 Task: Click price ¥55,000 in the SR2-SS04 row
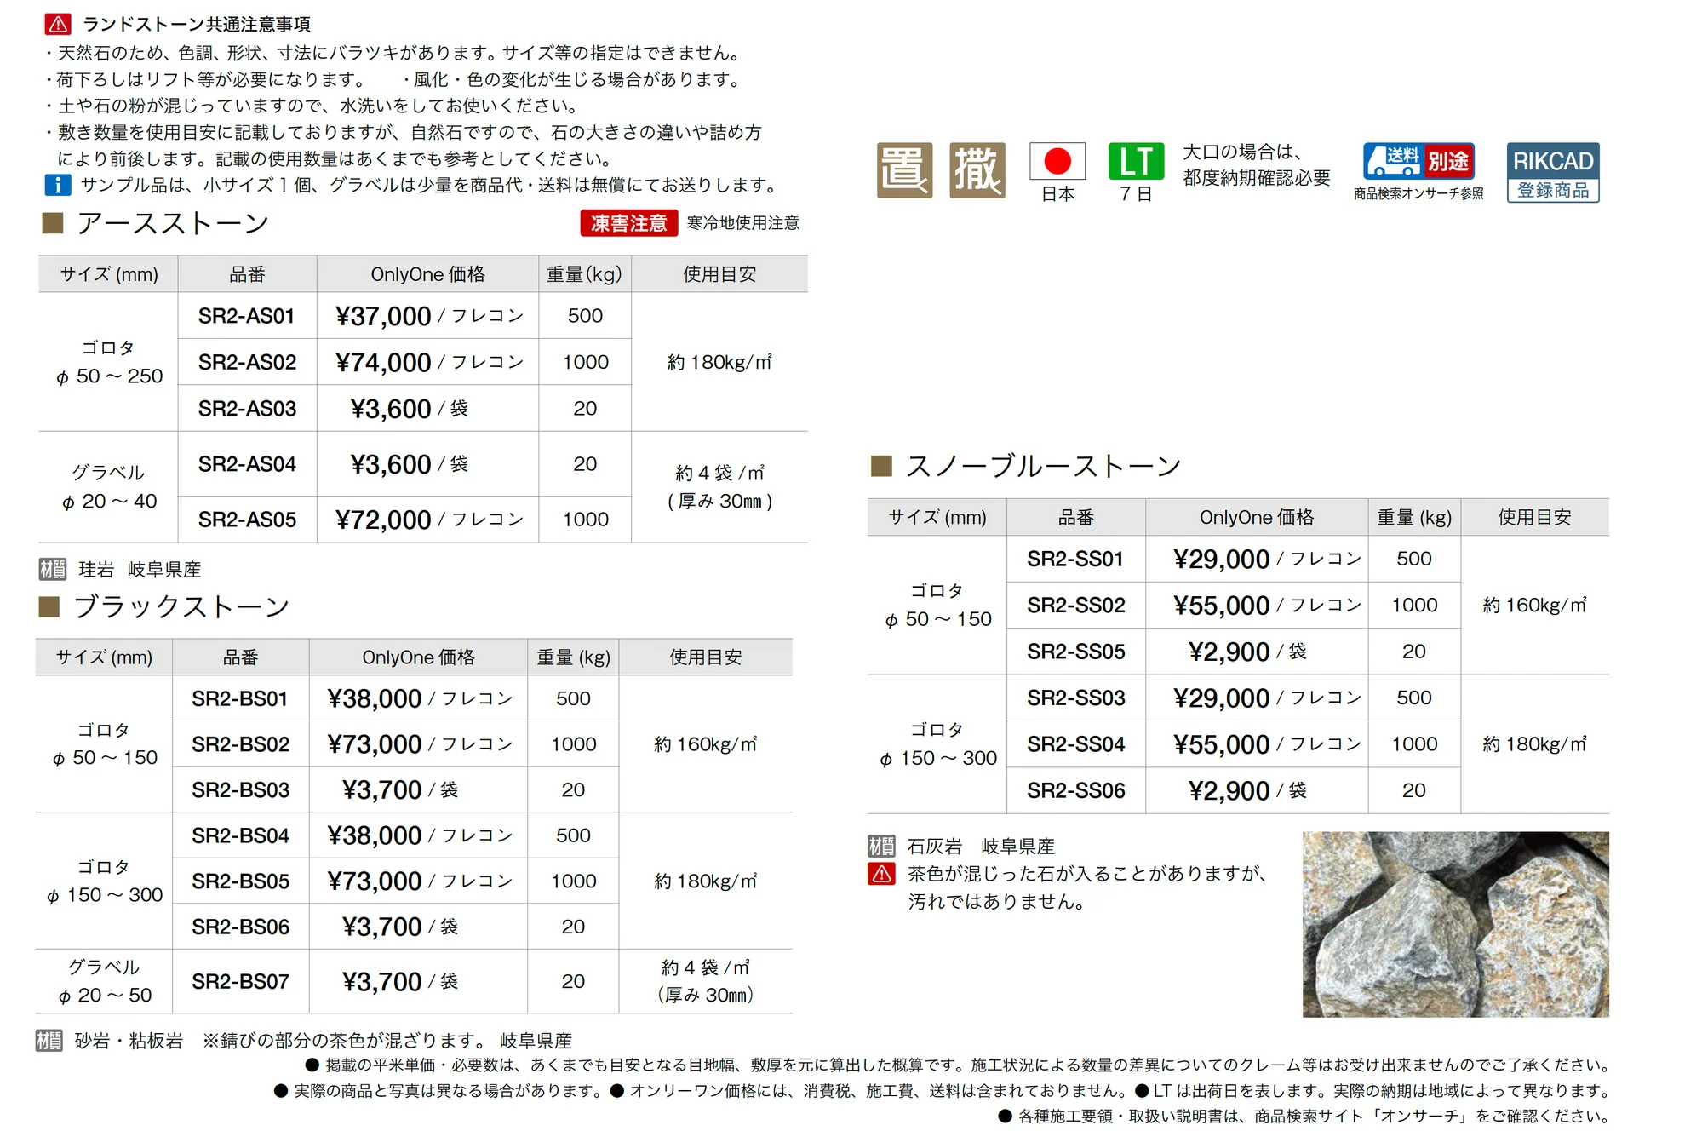[x=1221, y=744]
